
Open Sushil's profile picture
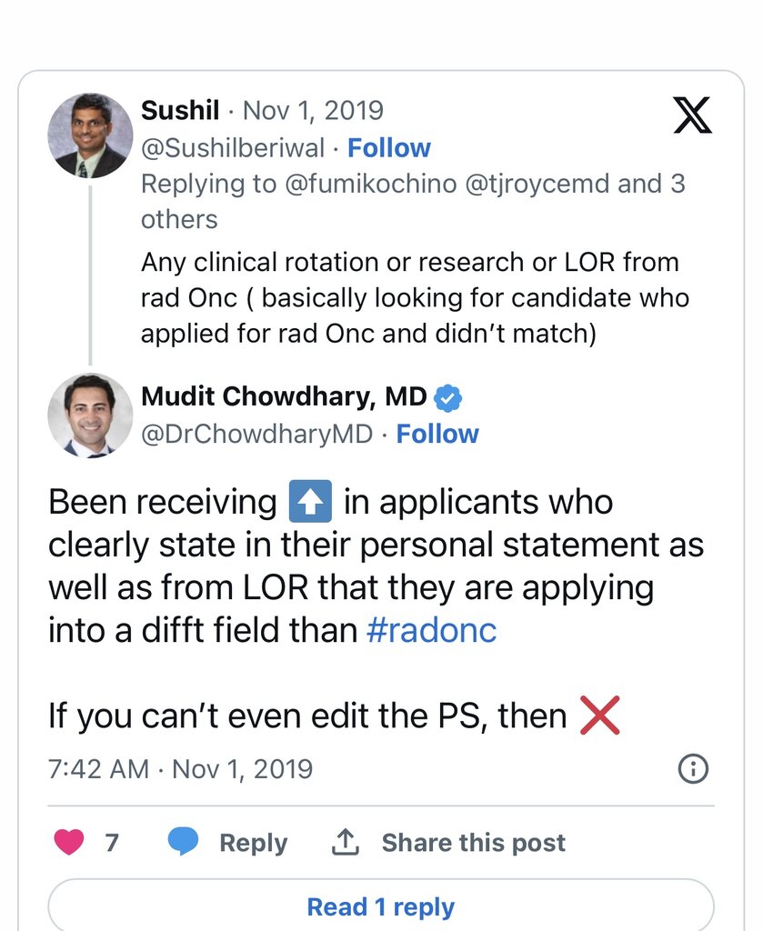pyautogui.click(x=90, y=135)
